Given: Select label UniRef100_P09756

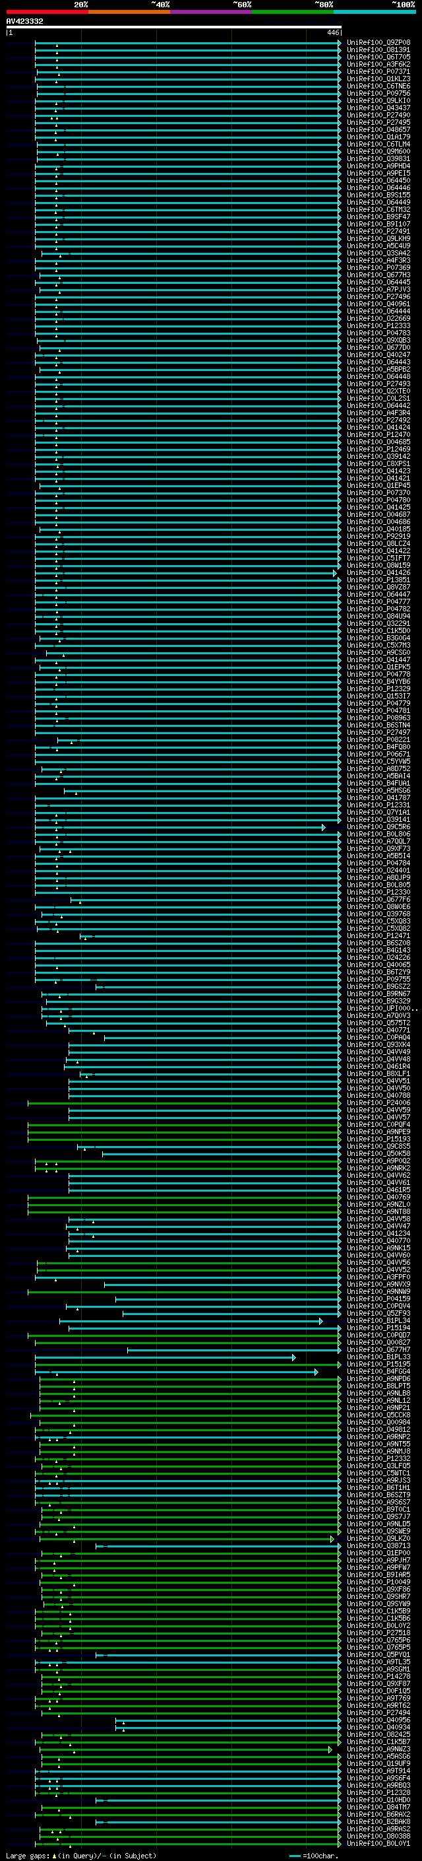Looking at the screenshot, I should click(x=378, y=93).
